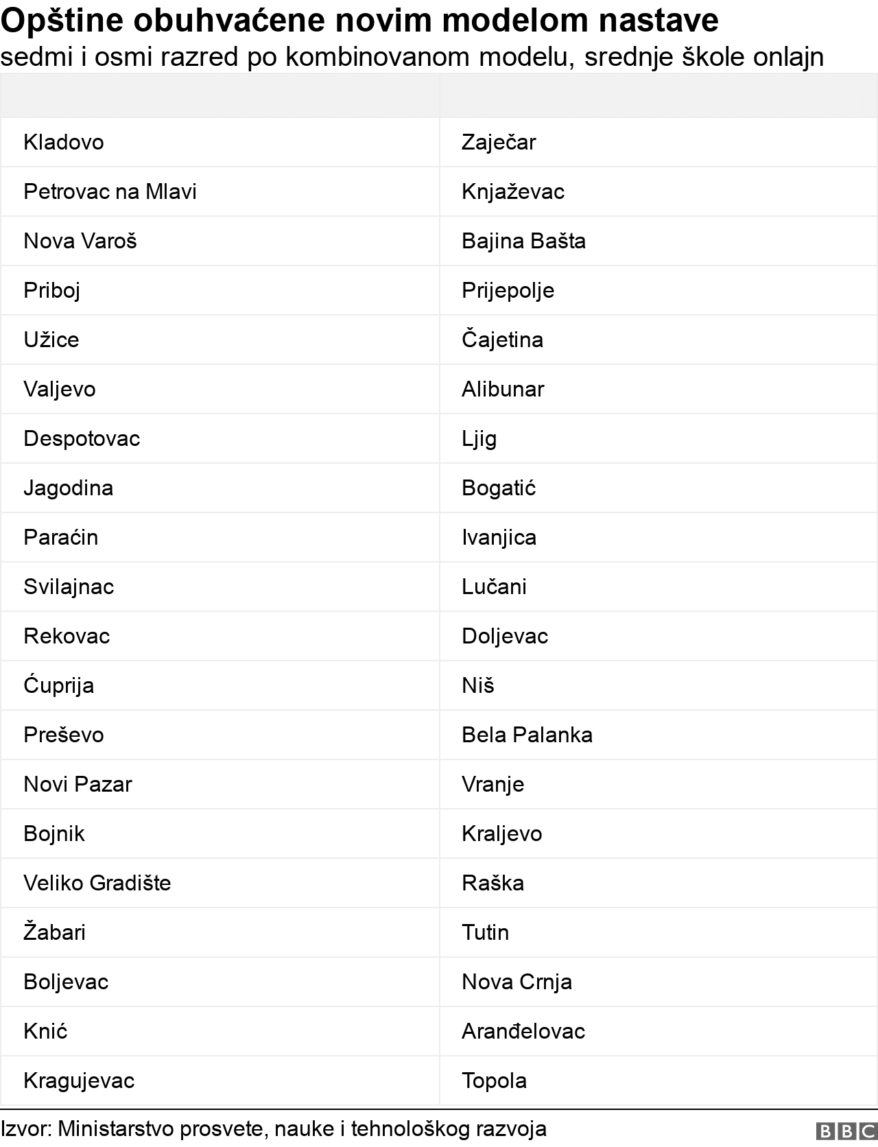Click on Kragujevac in the table
The height and width of the screenshot is (1147, 878).
[79, 1080]
